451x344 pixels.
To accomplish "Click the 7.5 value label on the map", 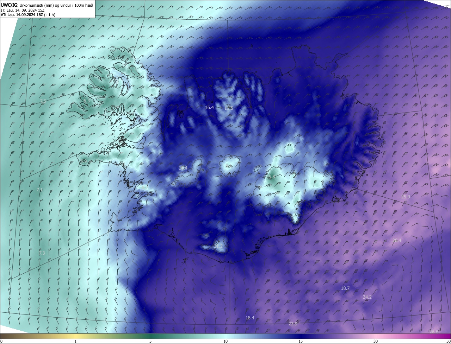I will tap(43, 101).
